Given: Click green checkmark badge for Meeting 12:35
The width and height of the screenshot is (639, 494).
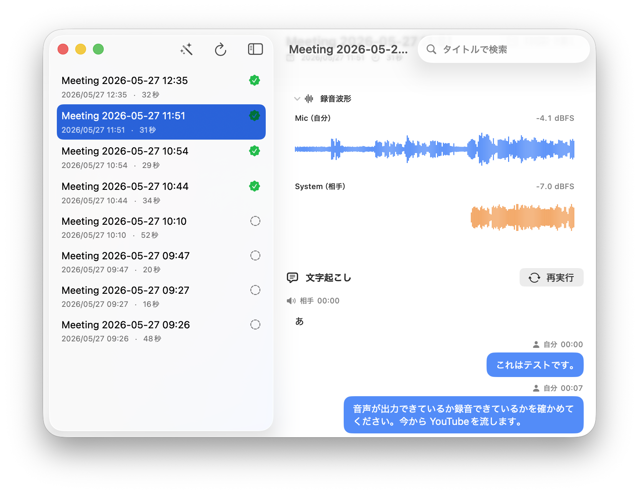Looking at the screenshot, I should coord(255,80).
